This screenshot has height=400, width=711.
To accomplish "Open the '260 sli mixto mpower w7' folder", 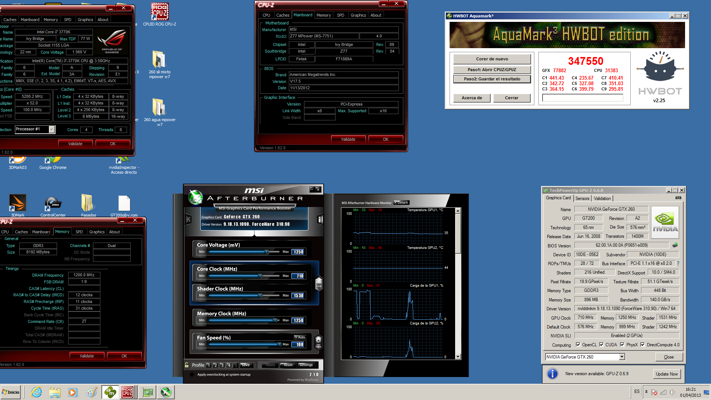I will (160, 64).
